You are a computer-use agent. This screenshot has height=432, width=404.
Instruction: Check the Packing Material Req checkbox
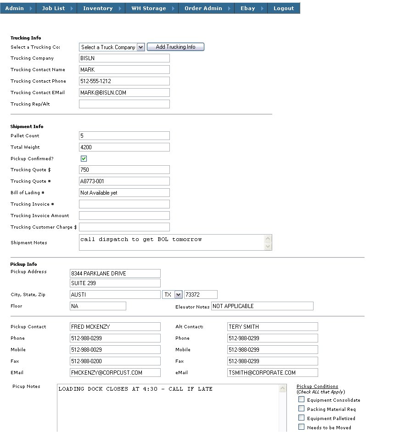coord(302,409)
